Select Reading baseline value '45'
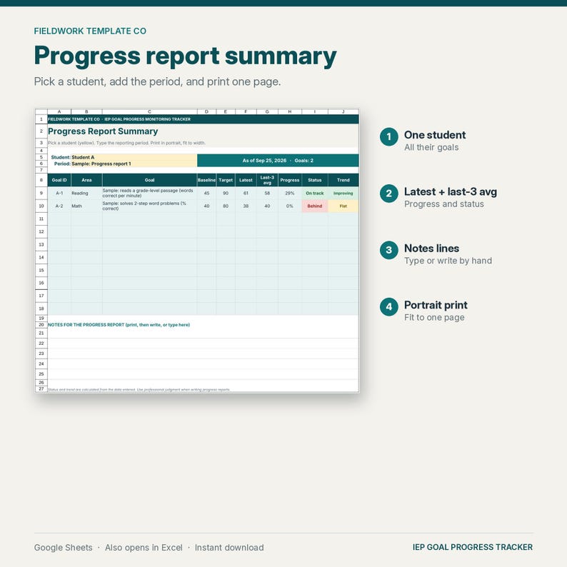The width and height of the screenshot is (567, 567). 206,193
